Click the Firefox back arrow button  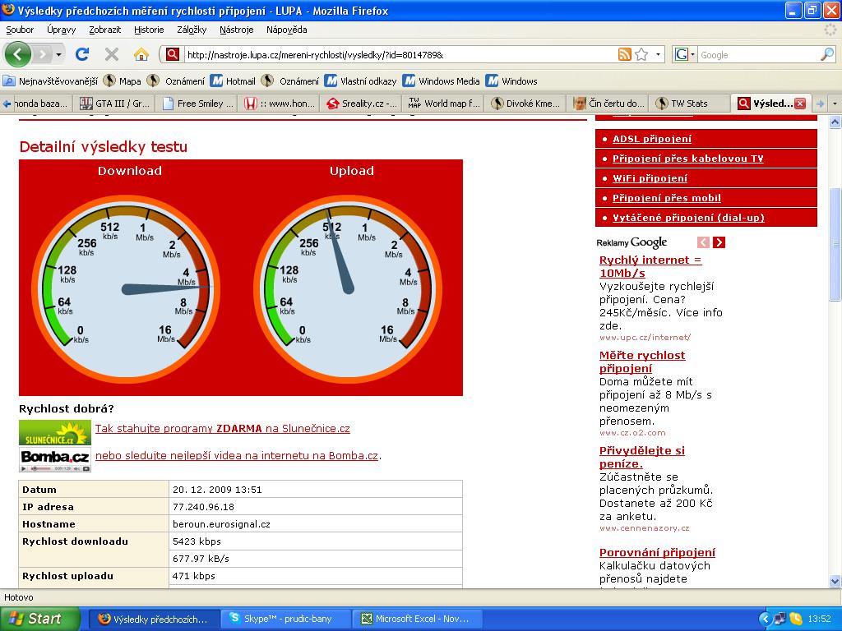tap(18, 54)
